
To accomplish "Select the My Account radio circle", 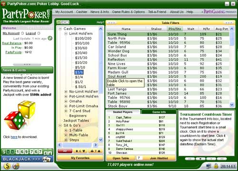I will click(22, 33).
